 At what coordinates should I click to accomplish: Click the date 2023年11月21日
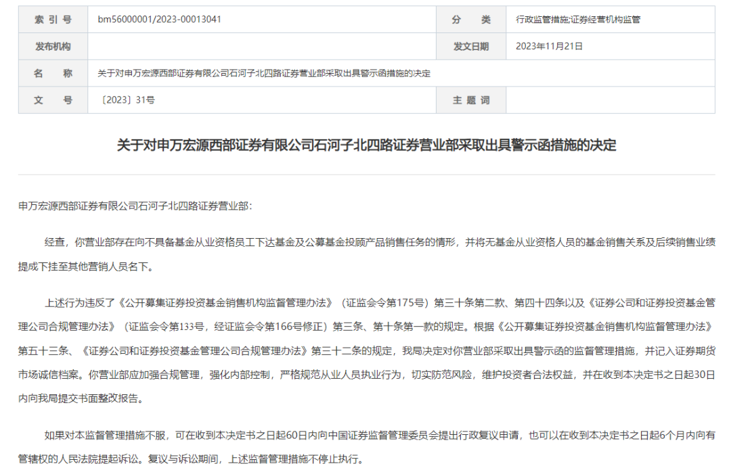pyautogui.click(x=549, y=47)
